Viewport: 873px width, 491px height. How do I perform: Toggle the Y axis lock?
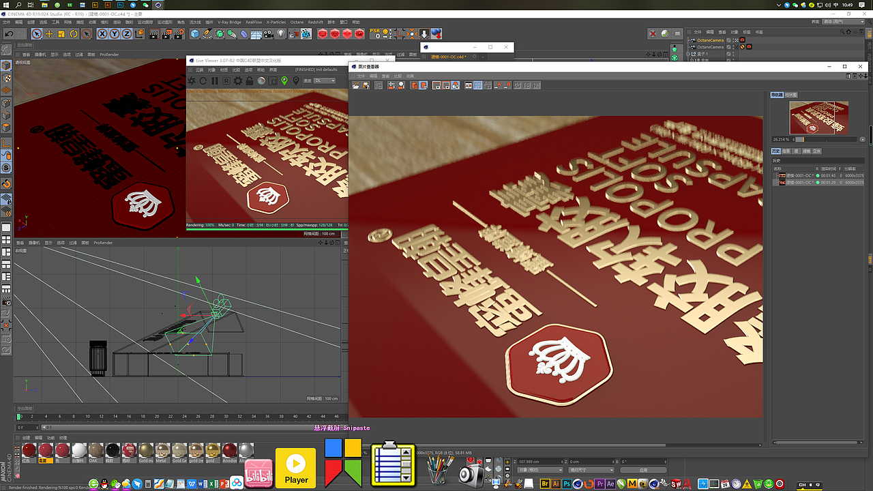pyautogui.click(x=115, y=33)
